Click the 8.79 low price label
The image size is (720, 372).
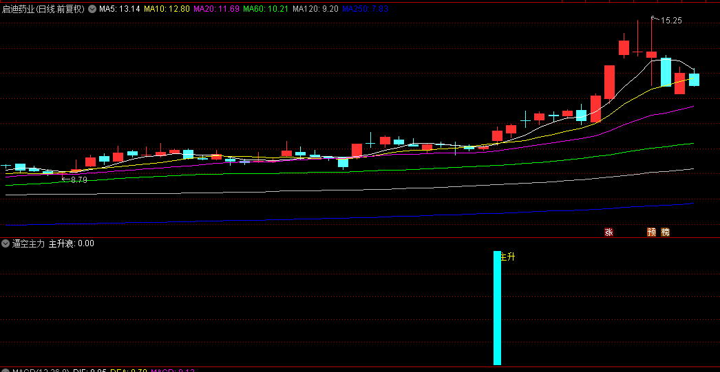(79, 180)
